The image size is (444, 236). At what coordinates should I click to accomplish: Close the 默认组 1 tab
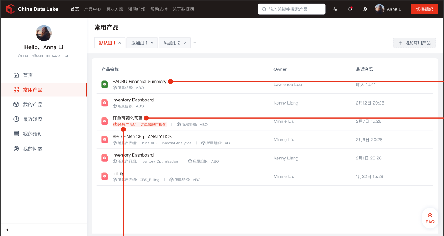coord(120,43)
